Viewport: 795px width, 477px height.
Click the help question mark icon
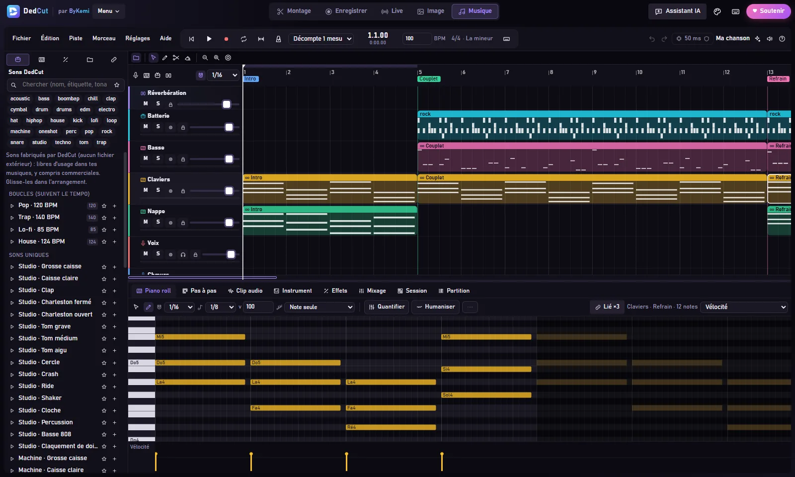coord(782,39)
